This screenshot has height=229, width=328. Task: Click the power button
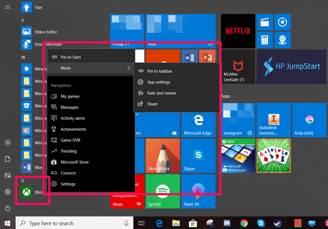point(7,208)
